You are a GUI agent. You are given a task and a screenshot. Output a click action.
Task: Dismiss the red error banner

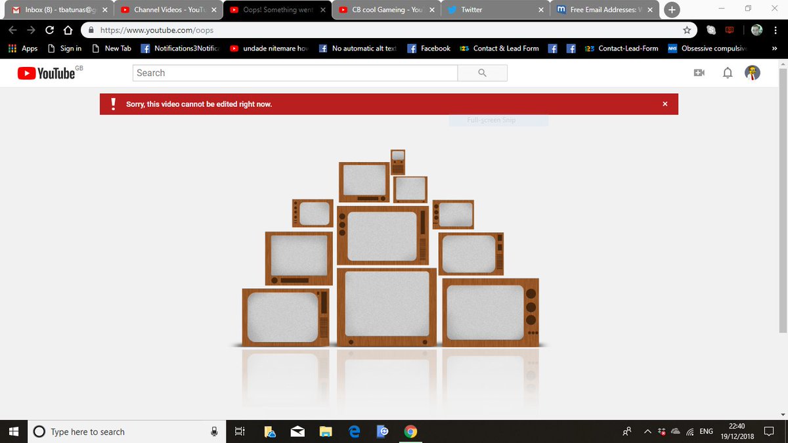pos(665,104)
